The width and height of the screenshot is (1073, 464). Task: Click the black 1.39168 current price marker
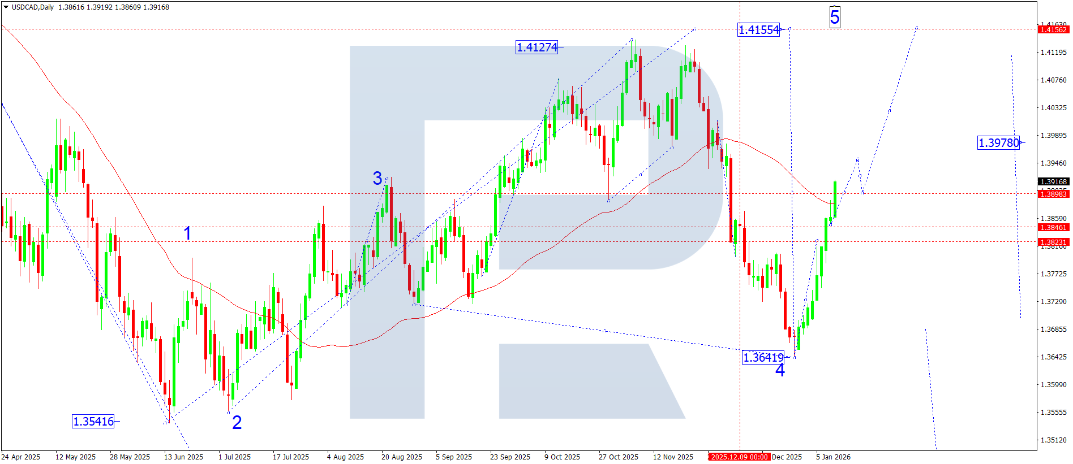click(1053, 182)
